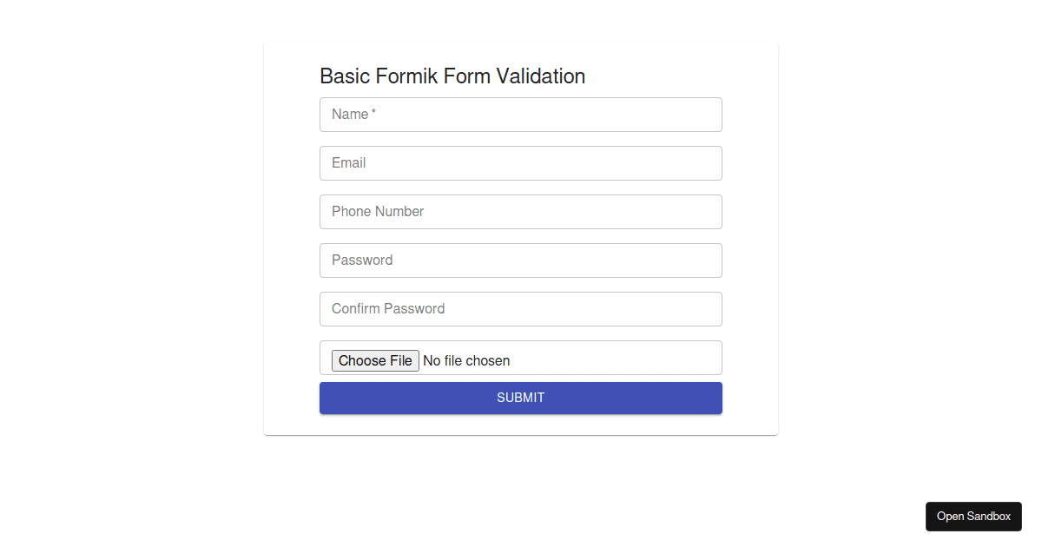1042x547 pixels.
Task: Click the 'Basic Formik Form Validation' heading
Action: point(452,76)
